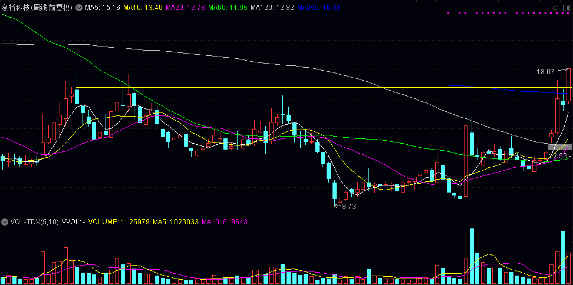Select the yellow horizontal resistance line
Viewport: 573px width, 285px height.
click(236, 87)
